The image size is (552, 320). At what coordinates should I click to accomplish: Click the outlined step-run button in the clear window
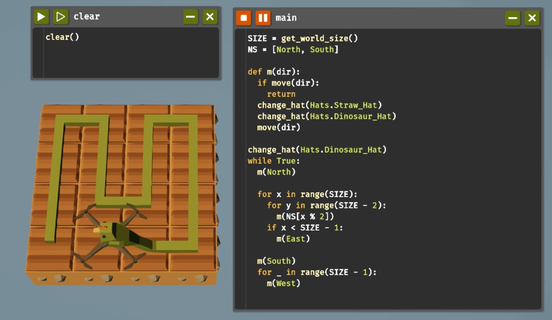tap(61, 17)
